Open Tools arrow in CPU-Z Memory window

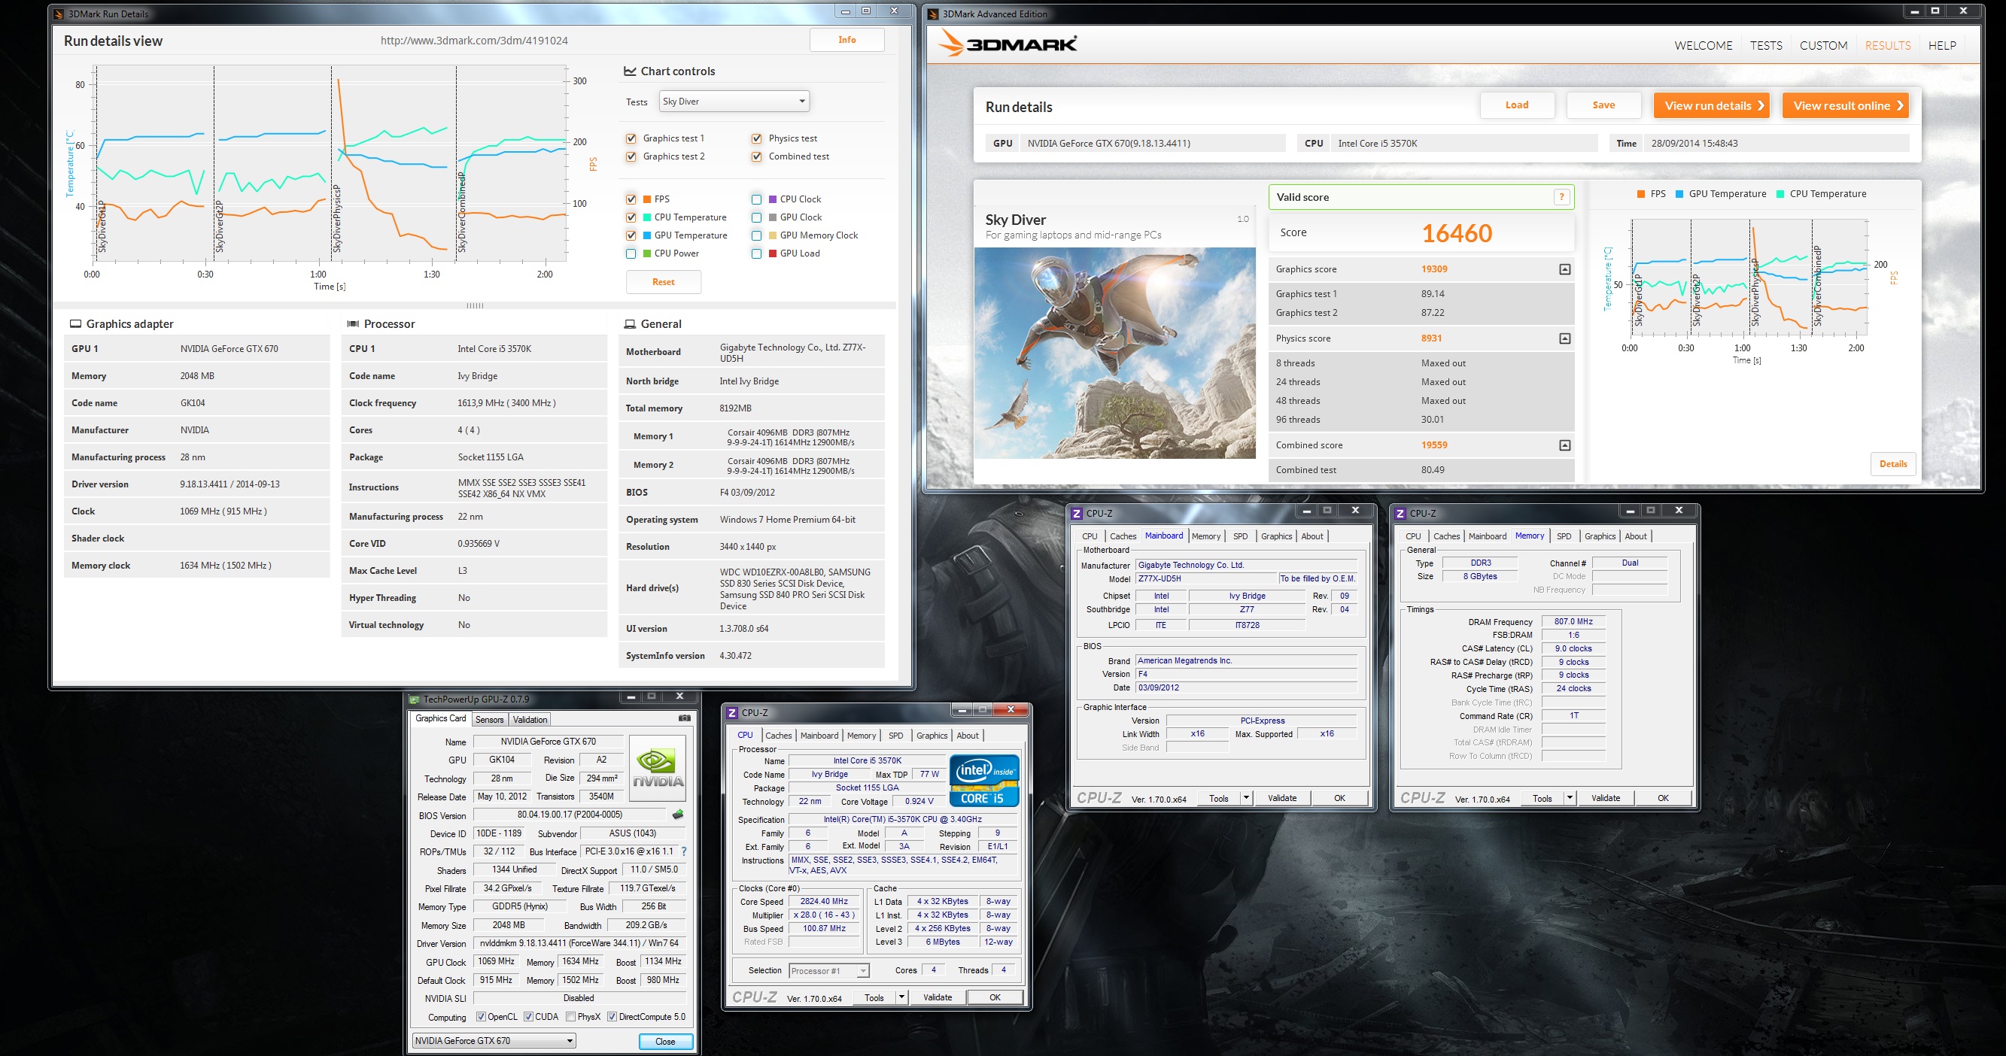[1570, 798]
